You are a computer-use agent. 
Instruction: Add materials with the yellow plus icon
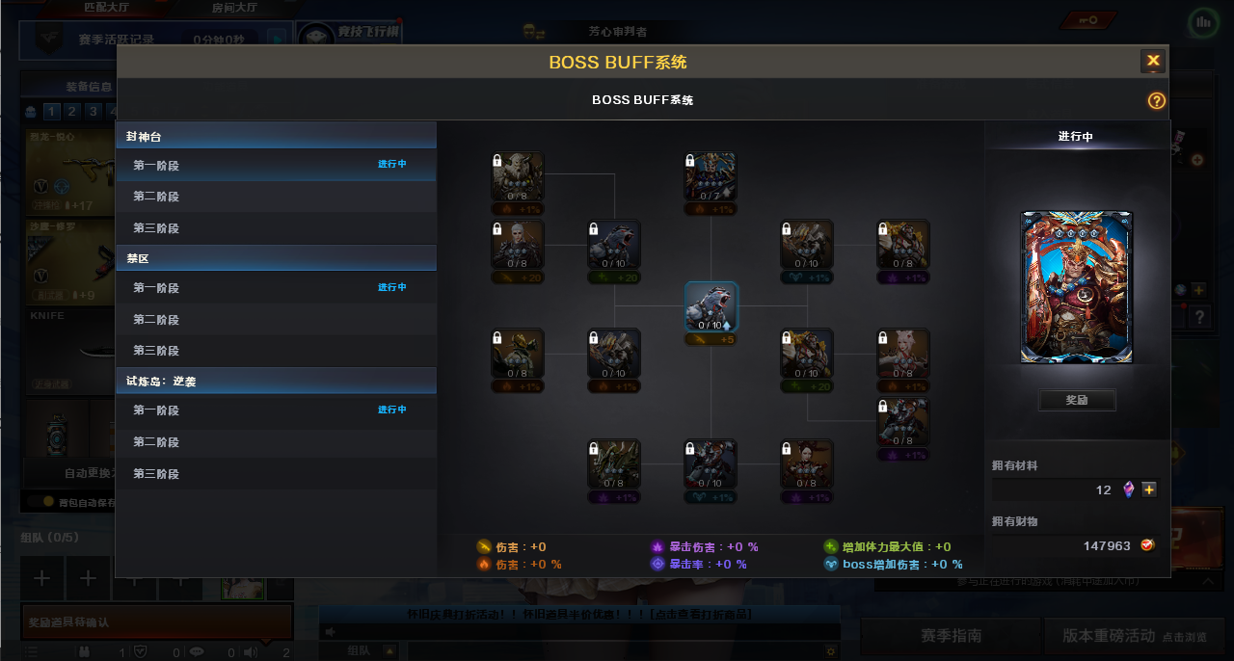click(x=1149, y=489)
